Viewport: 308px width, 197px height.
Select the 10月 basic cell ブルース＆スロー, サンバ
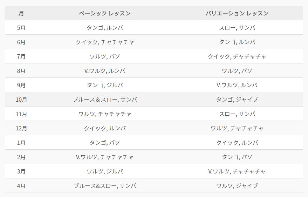pyautogui.click(x=105, y=100)
